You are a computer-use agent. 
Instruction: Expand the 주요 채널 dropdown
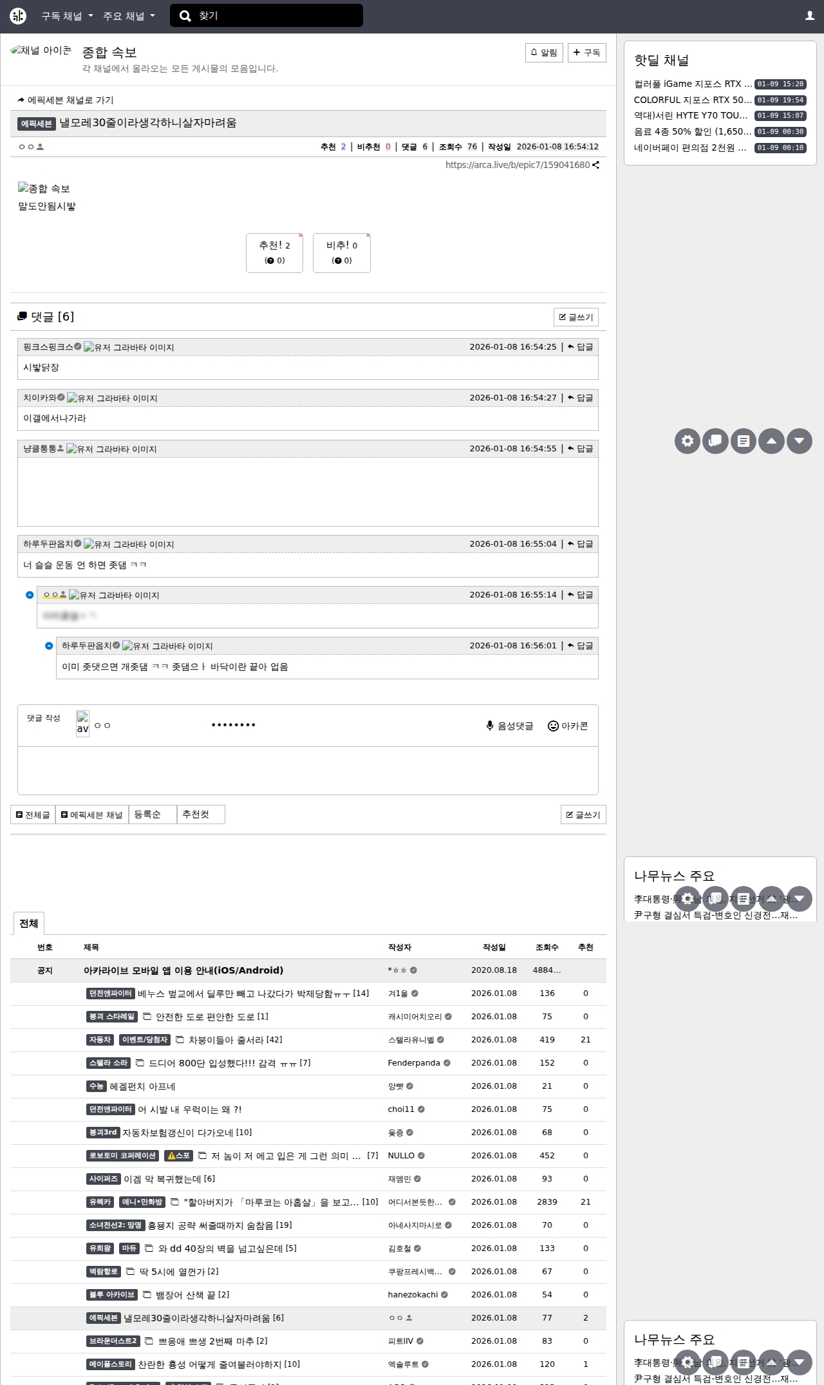pyautogui.click(x=129, y=16)
